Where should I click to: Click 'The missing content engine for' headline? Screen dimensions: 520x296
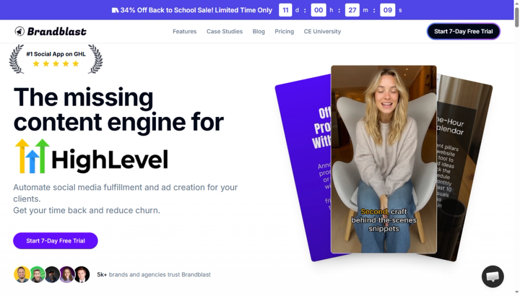point(119,110)
